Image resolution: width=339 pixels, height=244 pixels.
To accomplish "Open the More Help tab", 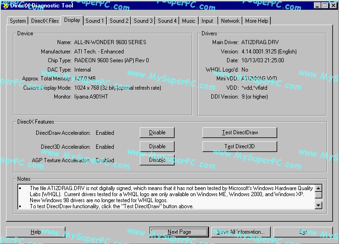I will pos(257,21).
